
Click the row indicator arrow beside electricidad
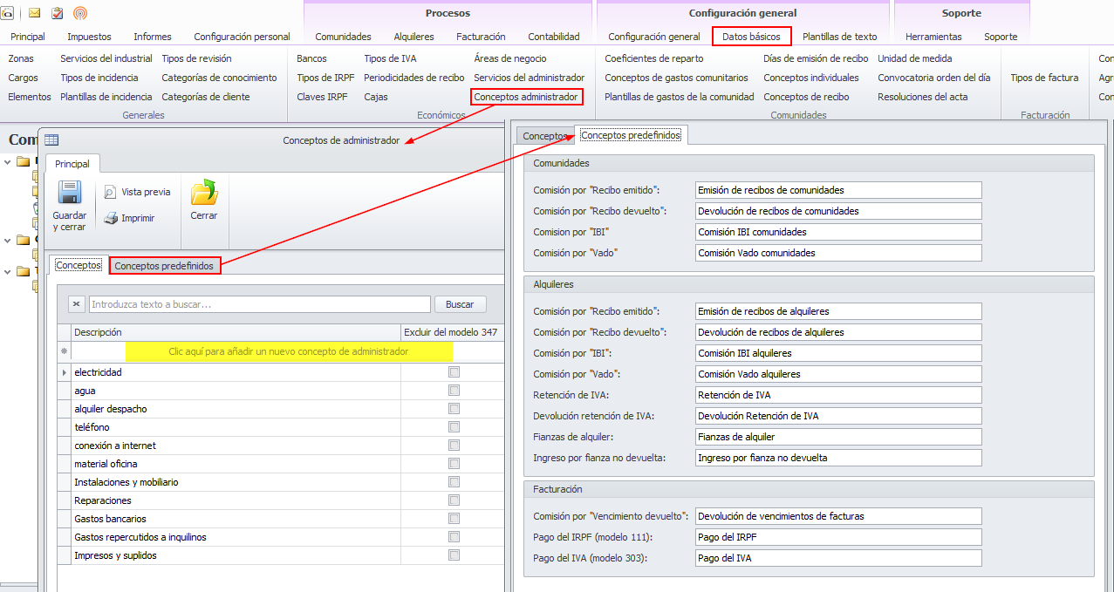pos(64,372)
